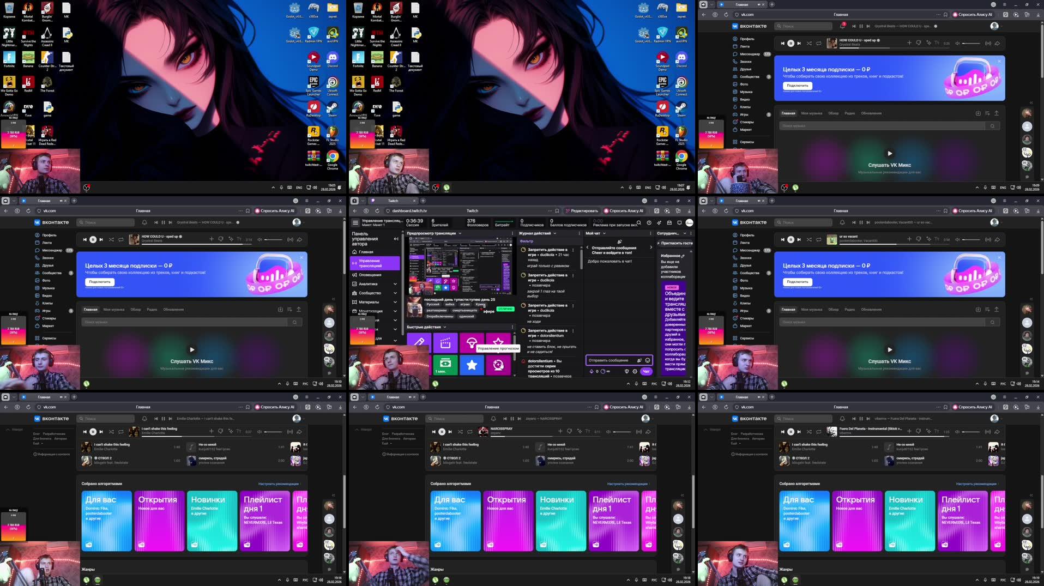Click the clapperboard clip quick action tile
The image size is (1044, 586).
pos(445,342)
